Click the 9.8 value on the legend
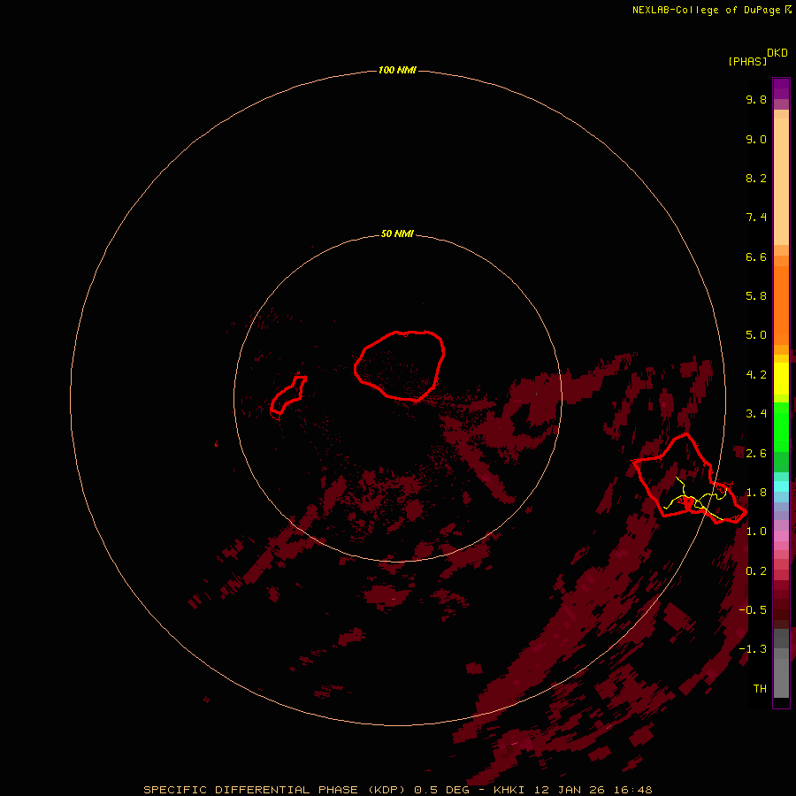796x796 pixels. click(756, 99)
